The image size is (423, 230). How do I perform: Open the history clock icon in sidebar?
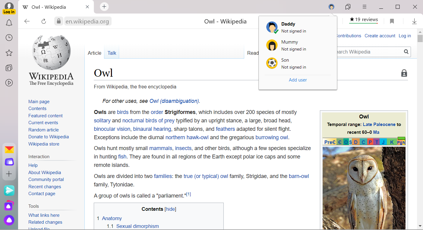click(x=9, y=38)
